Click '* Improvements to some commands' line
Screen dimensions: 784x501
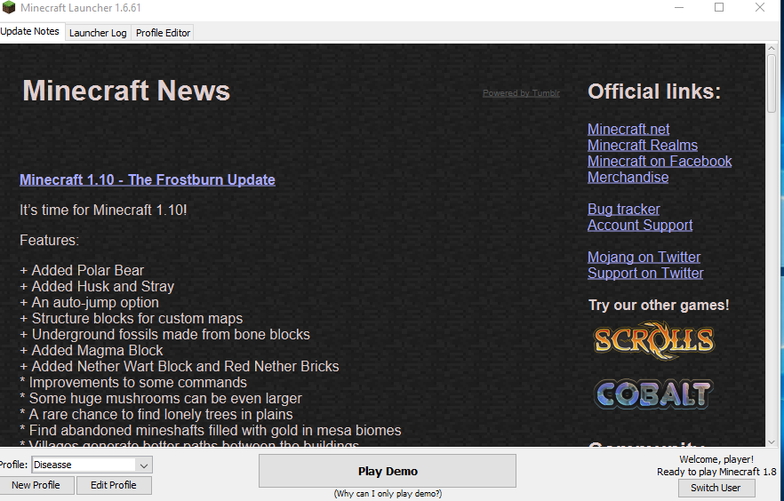(x=133, y=382)
